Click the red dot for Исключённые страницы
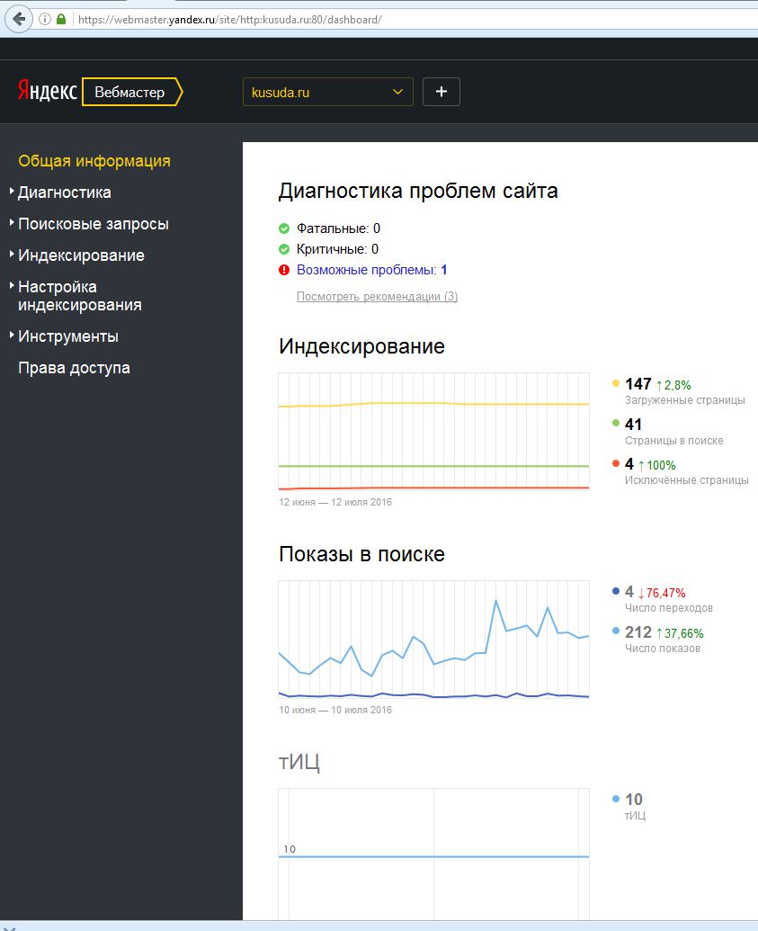758x931 pixels. pos(616,463)
